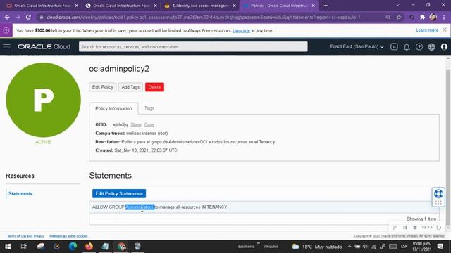Screen dimensions: 451x253
Task: Click the address bar zoom magnifier icon
Action: click(388, 17)
